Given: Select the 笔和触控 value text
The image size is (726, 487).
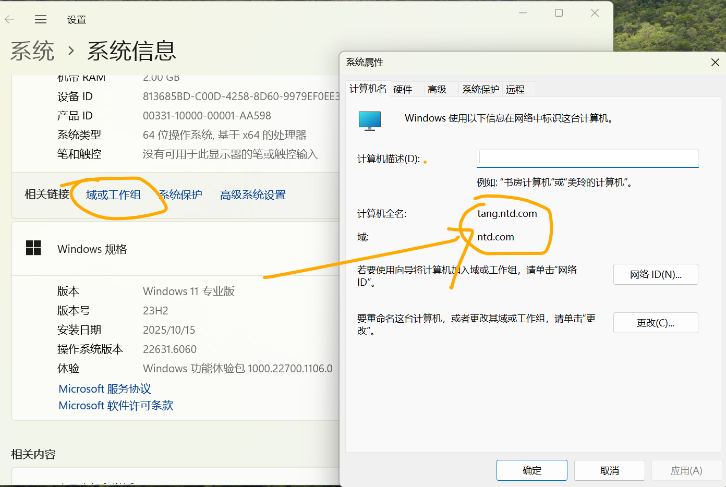Looking at the screenshot, I should click(x=231, y=154).
